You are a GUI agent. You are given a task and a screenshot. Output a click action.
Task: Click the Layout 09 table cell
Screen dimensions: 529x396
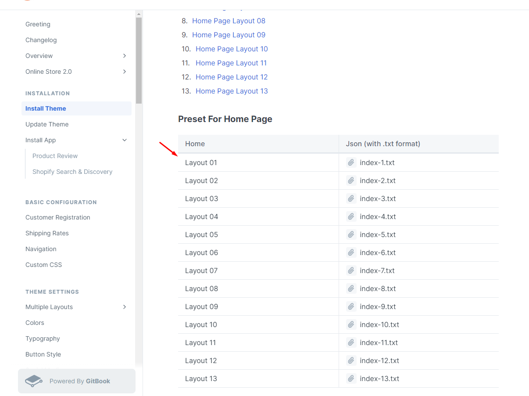pyautogui.click(x=258, y=306)
